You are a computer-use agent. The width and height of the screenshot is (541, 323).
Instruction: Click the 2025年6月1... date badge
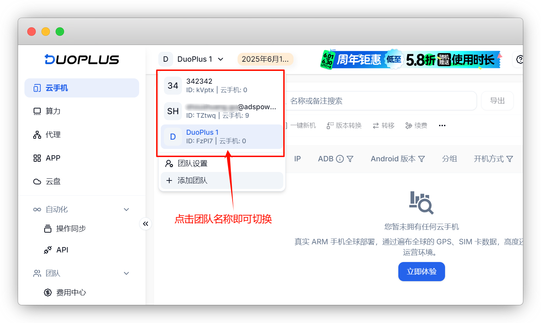tap(265, 59)
